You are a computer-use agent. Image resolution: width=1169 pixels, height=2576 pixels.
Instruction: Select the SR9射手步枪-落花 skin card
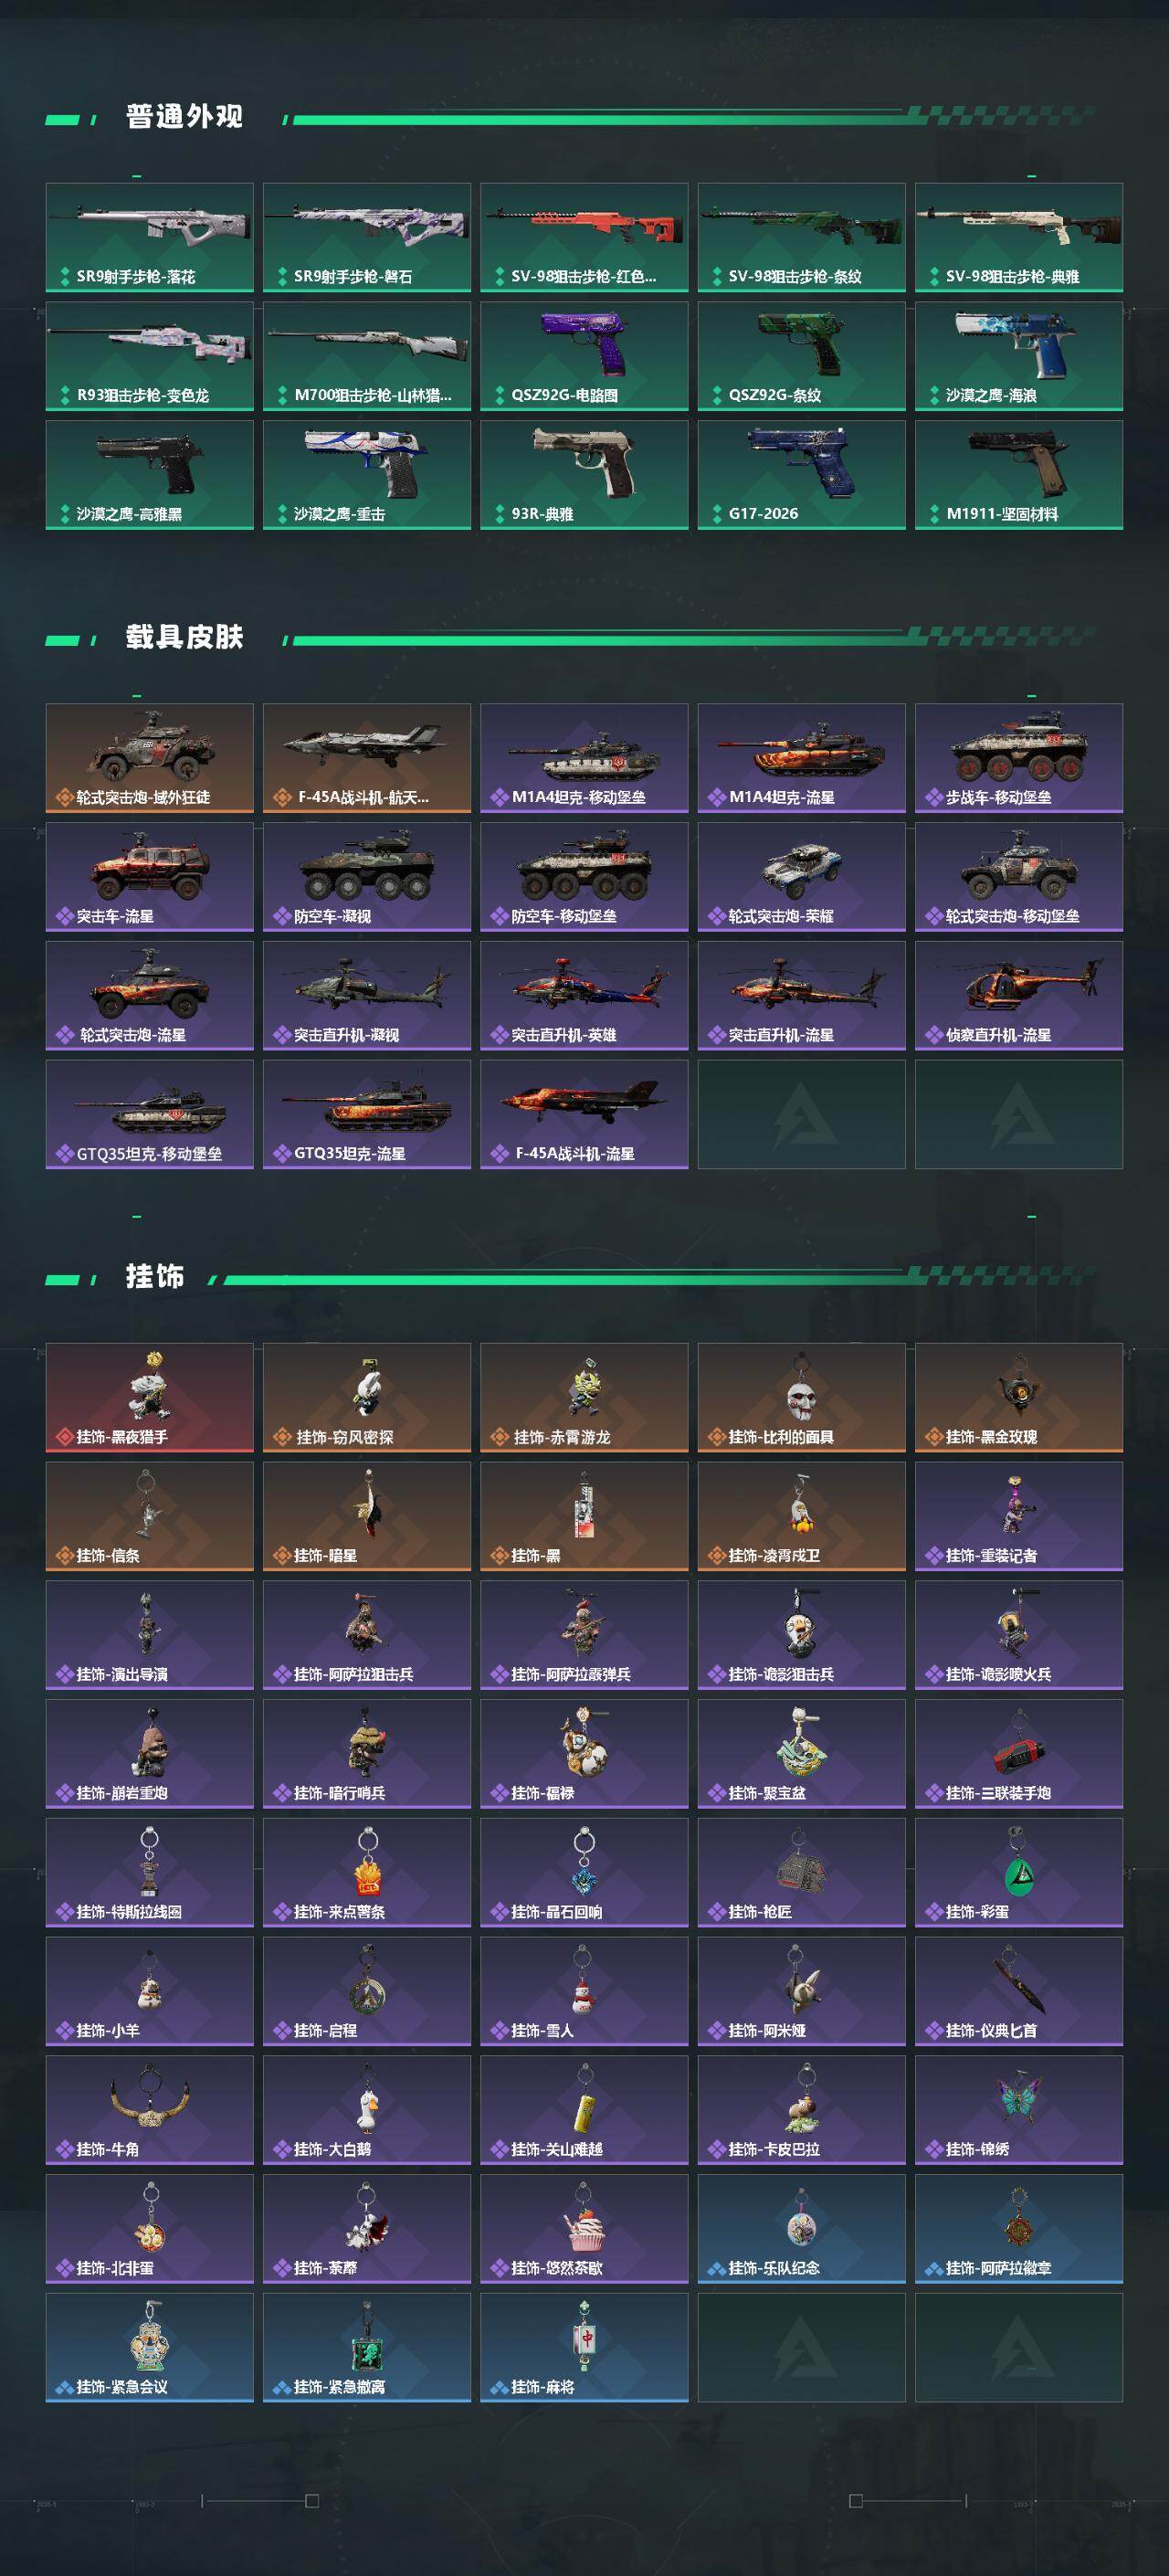[149, 237]
